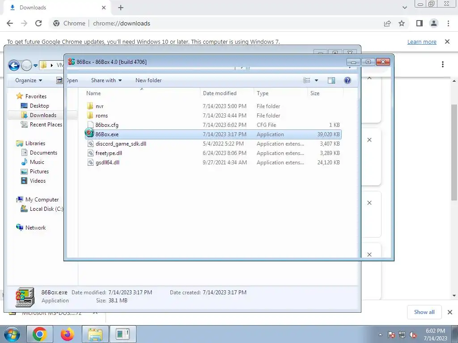The height and width of the screenshot is (343, 458).
Task: Open recent pages dropdown arrow in Explorer
Action: point(35,65)
